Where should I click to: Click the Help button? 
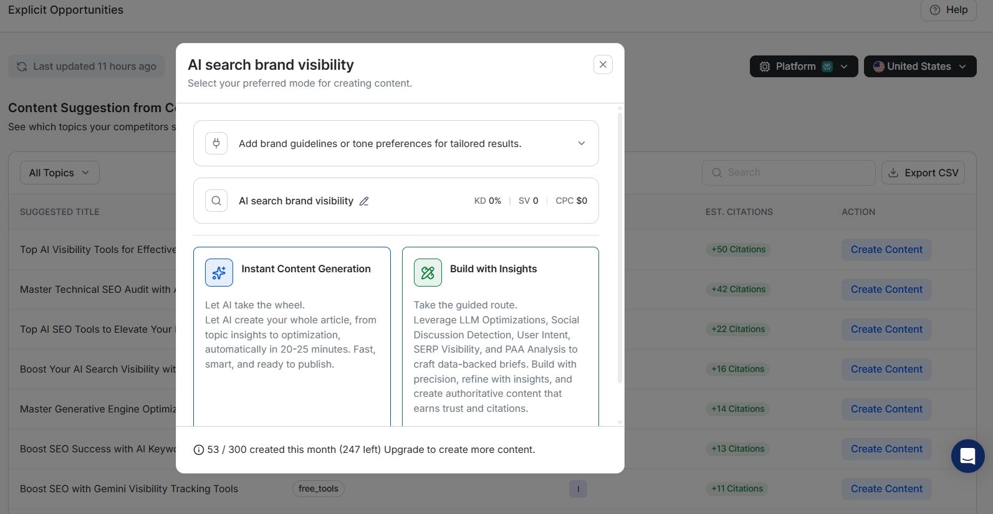tap(948, 10)
